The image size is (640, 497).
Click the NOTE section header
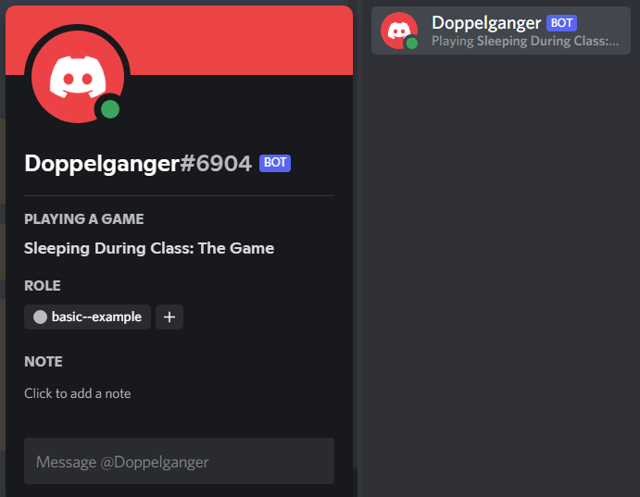click(44, 362)
